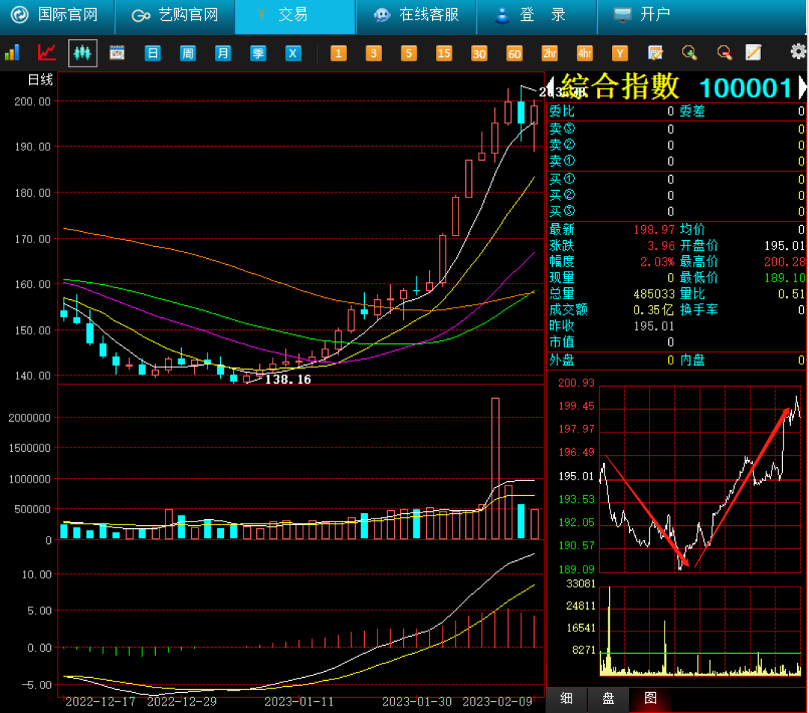The height and width of the screenshot is (713, 809).
Task: Click the low price 189.10
Action: 784,278
